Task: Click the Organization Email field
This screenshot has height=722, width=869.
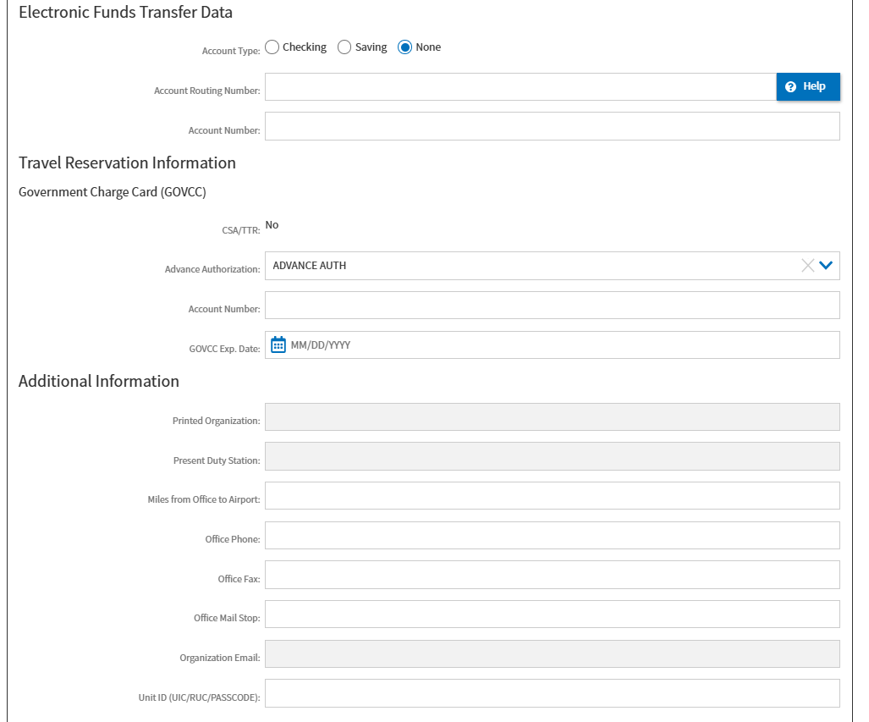Action: tap(552, 653)
